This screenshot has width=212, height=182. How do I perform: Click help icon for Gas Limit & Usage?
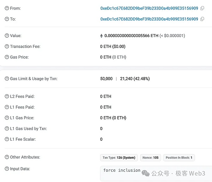coord(7,79)
